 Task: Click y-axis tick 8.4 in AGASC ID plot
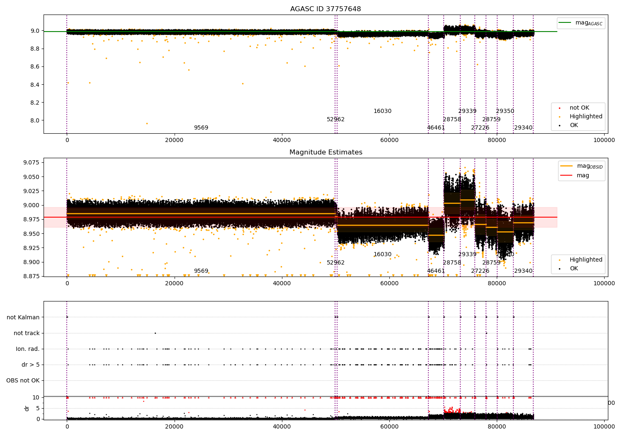tap(35, 85)
